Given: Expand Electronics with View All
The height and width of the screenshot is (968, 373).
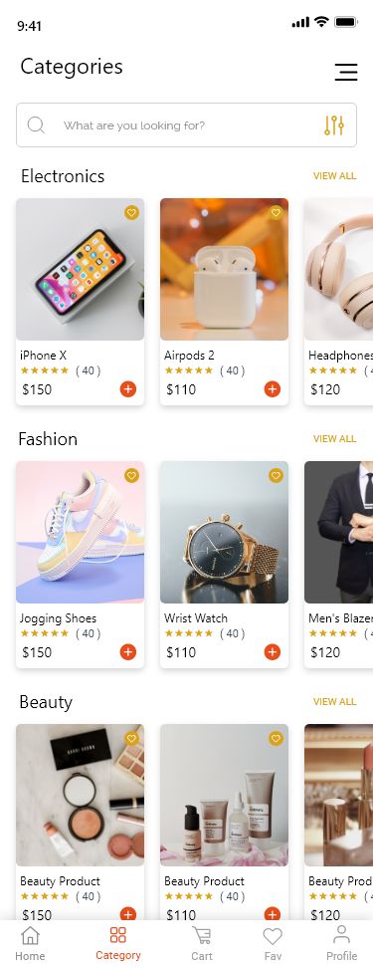Looking at the screenshot, I should point(335,176).
